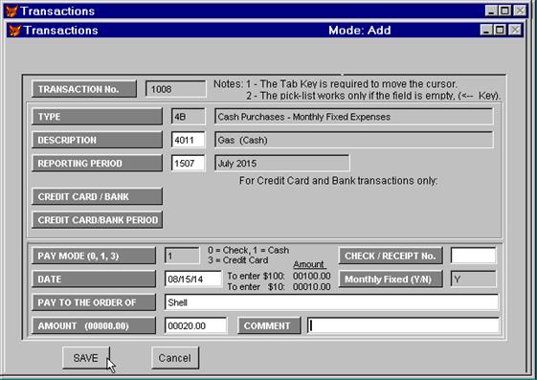Click the DESCRIPTION label button

tap(97, 140)
